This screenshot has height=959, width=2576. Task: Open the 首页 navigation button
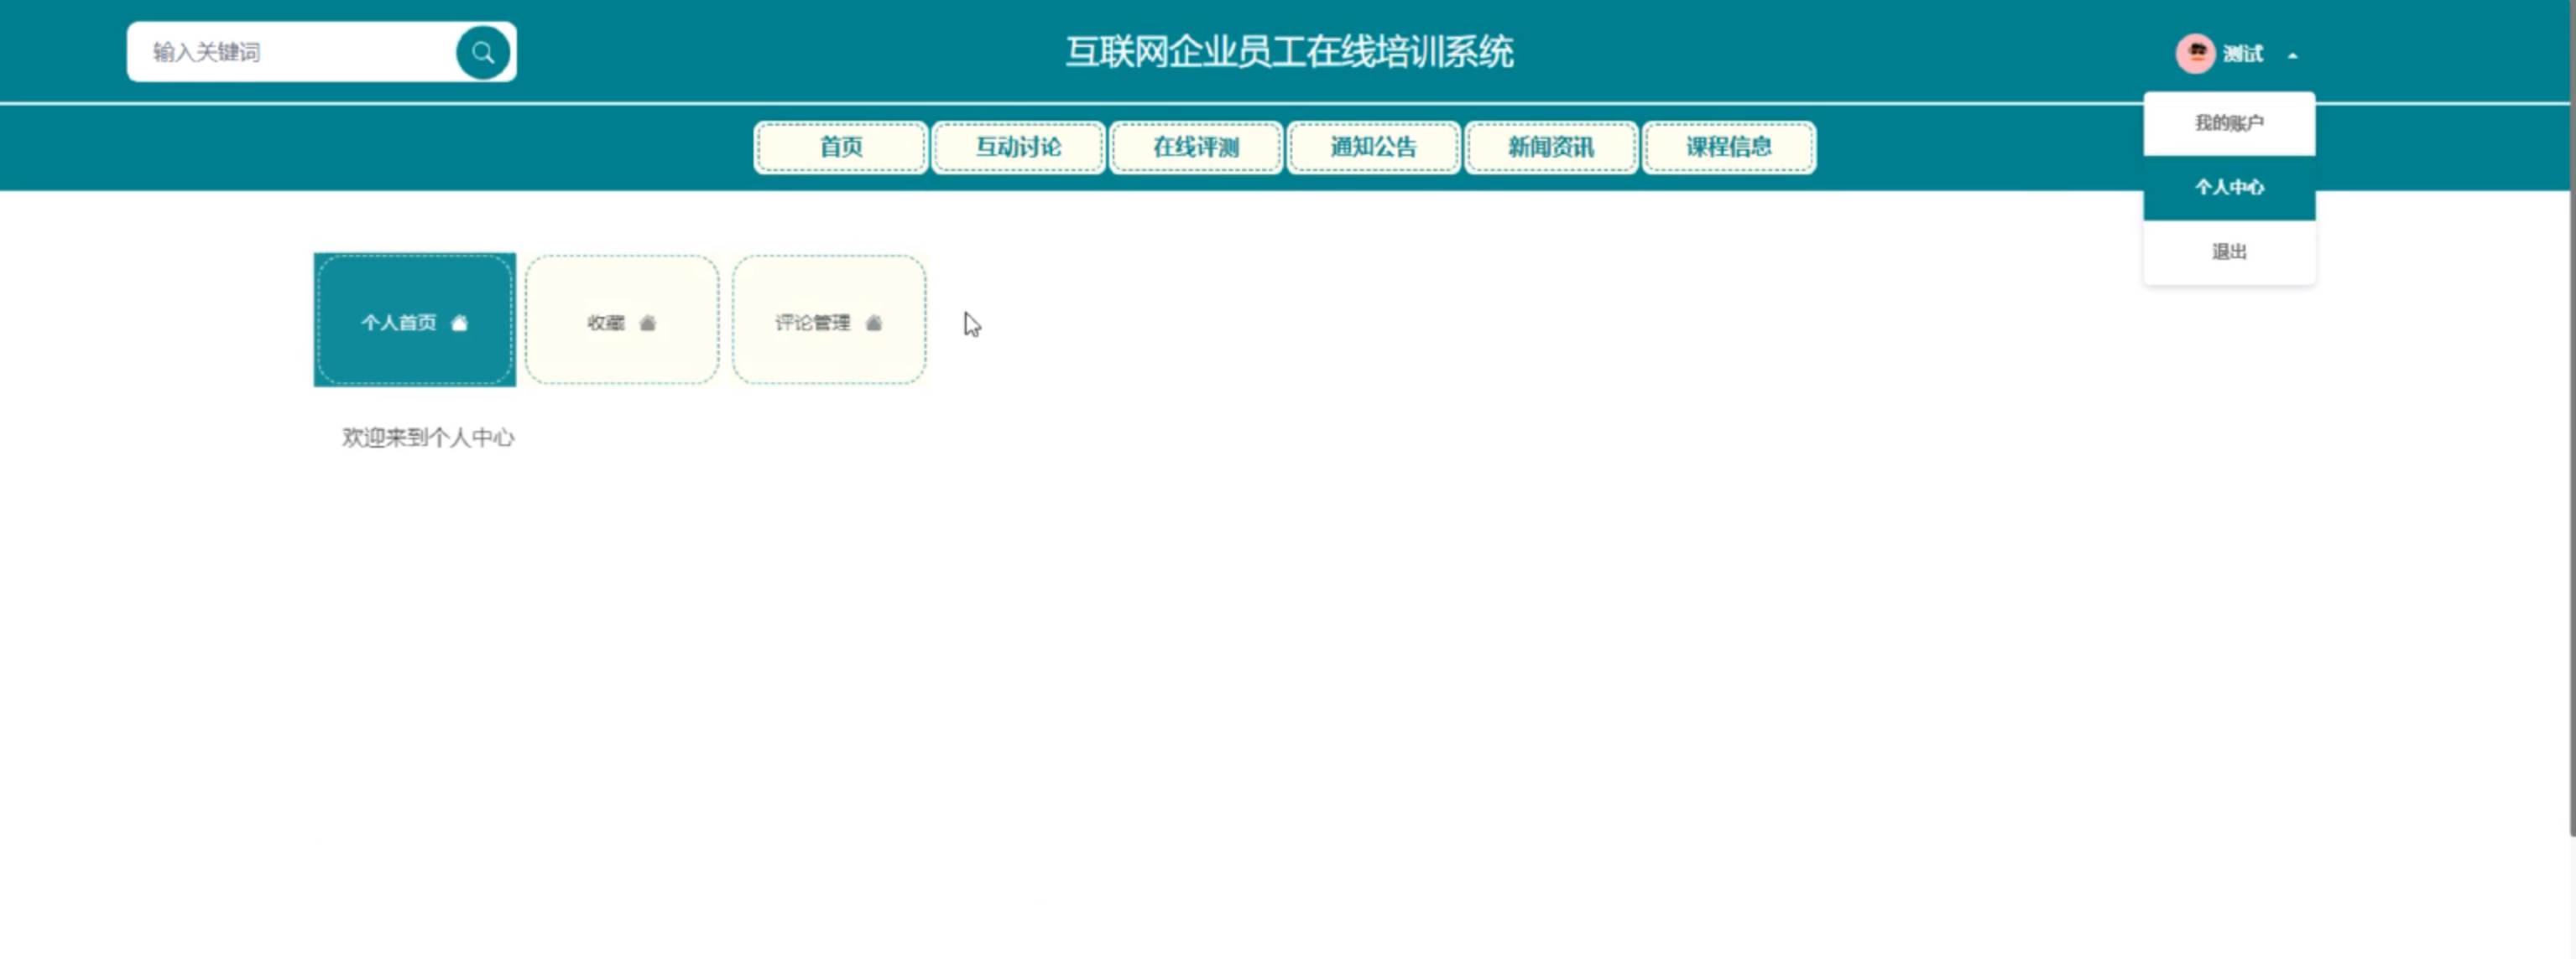pyautogui.click(x=840, y=148)
